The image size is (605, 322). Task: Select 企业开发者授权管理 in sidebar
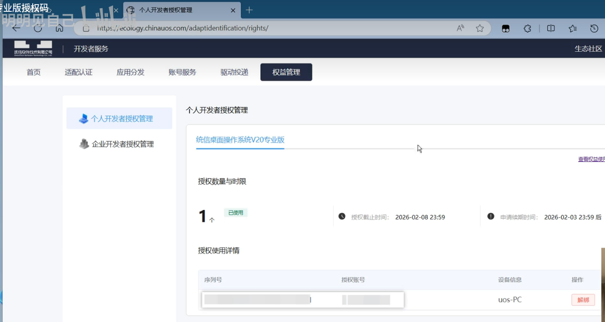pos(119,144)
